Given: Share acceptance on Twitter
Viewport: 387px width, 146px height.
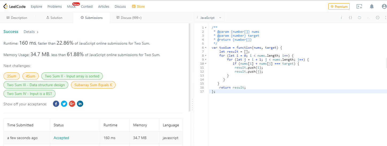Looking at the screenshot, I should point(64,104).
